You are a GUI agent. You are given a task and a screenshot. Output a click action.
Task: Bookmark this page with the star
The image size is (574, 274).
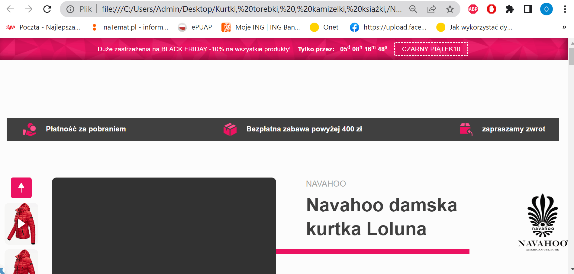pos(450,9)
